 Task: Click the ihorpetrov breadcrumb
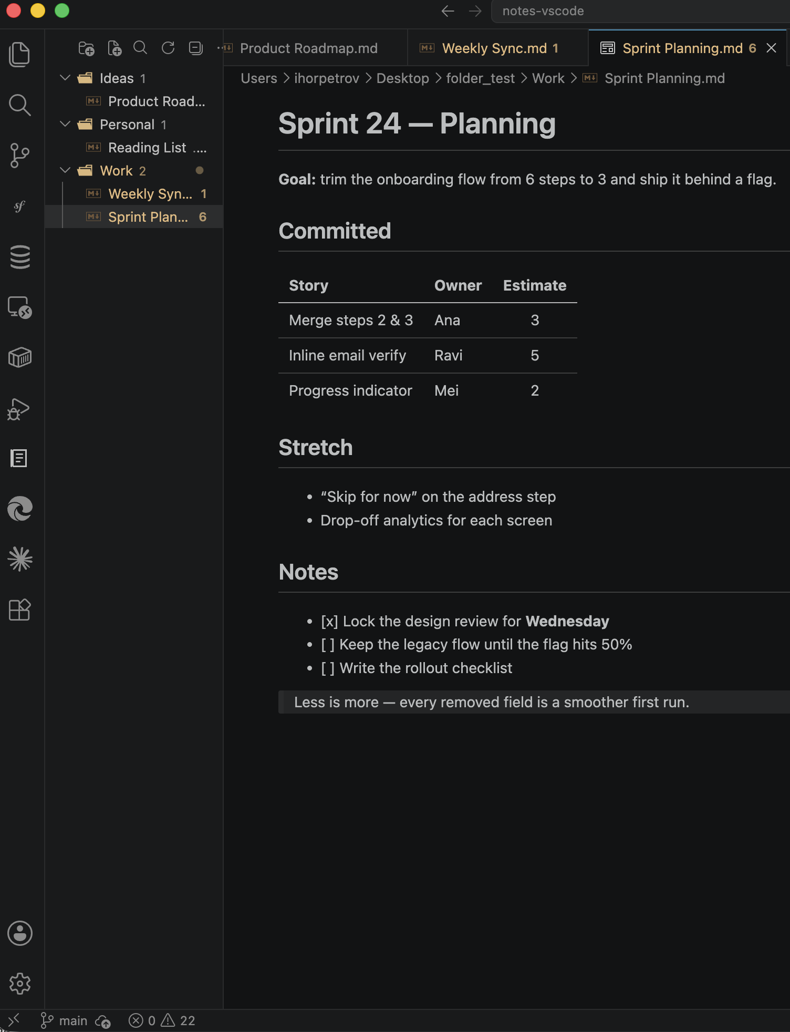point(326,78)
